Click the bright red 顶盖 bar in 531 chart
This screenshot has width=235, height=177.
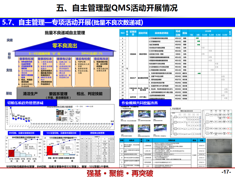click(x=50, y=151)
